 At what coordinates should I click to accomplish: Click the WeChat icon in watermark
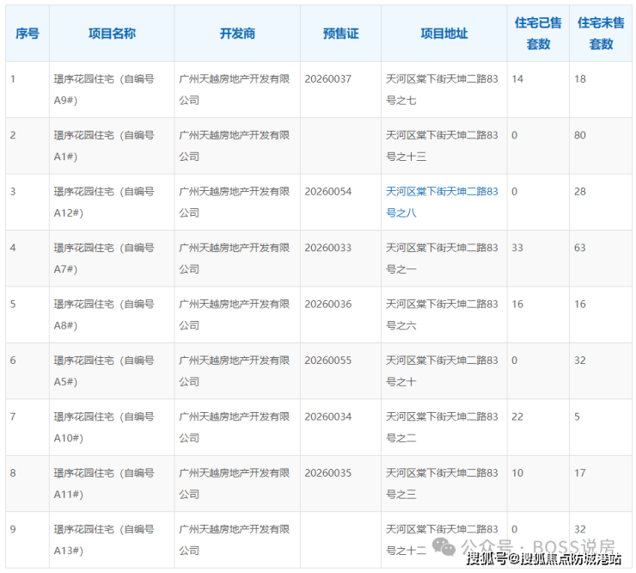pos(447,545)
